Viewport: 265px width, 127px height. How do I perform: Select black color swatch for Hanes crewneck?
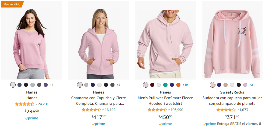point(26,85)
